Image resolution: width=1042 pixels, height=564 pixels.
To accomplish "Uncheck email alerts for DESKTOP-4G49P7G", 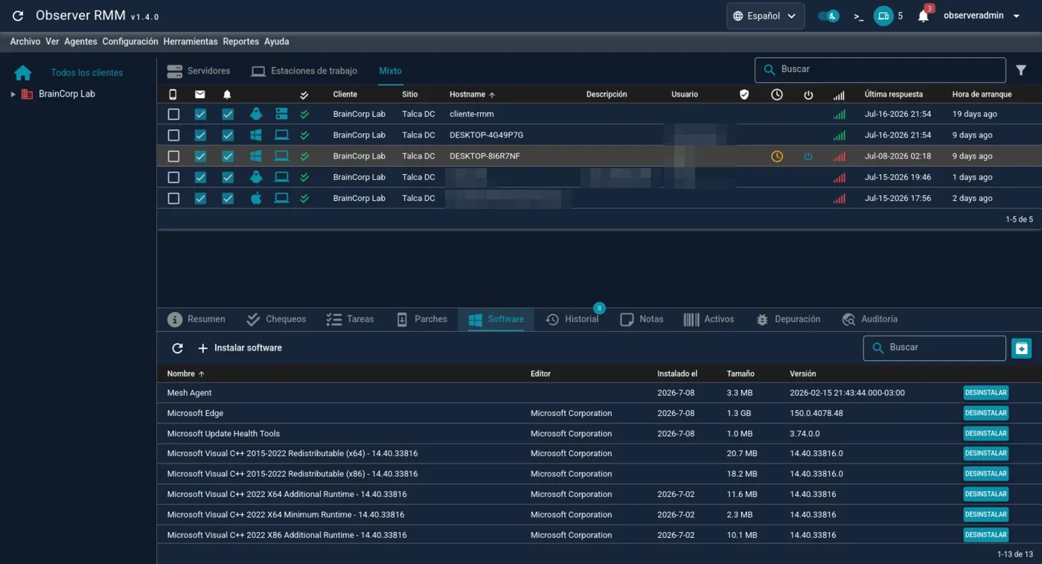I will point(200,135).
